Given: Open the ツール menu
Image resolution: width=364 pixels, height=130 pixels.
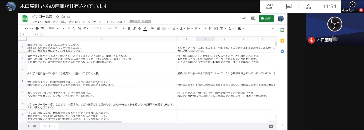Looking at the screenshot, I should [97, 22].
